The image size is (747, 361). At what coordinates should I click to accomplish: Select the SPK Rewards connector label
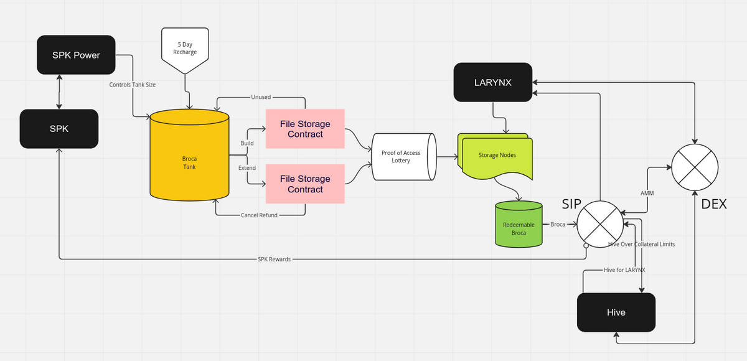[275, 259]
